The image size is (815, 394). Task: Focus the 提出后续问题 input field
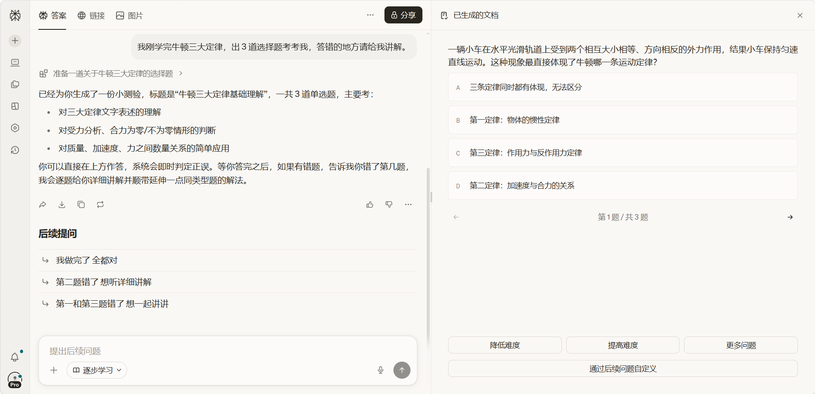(227, 351)
